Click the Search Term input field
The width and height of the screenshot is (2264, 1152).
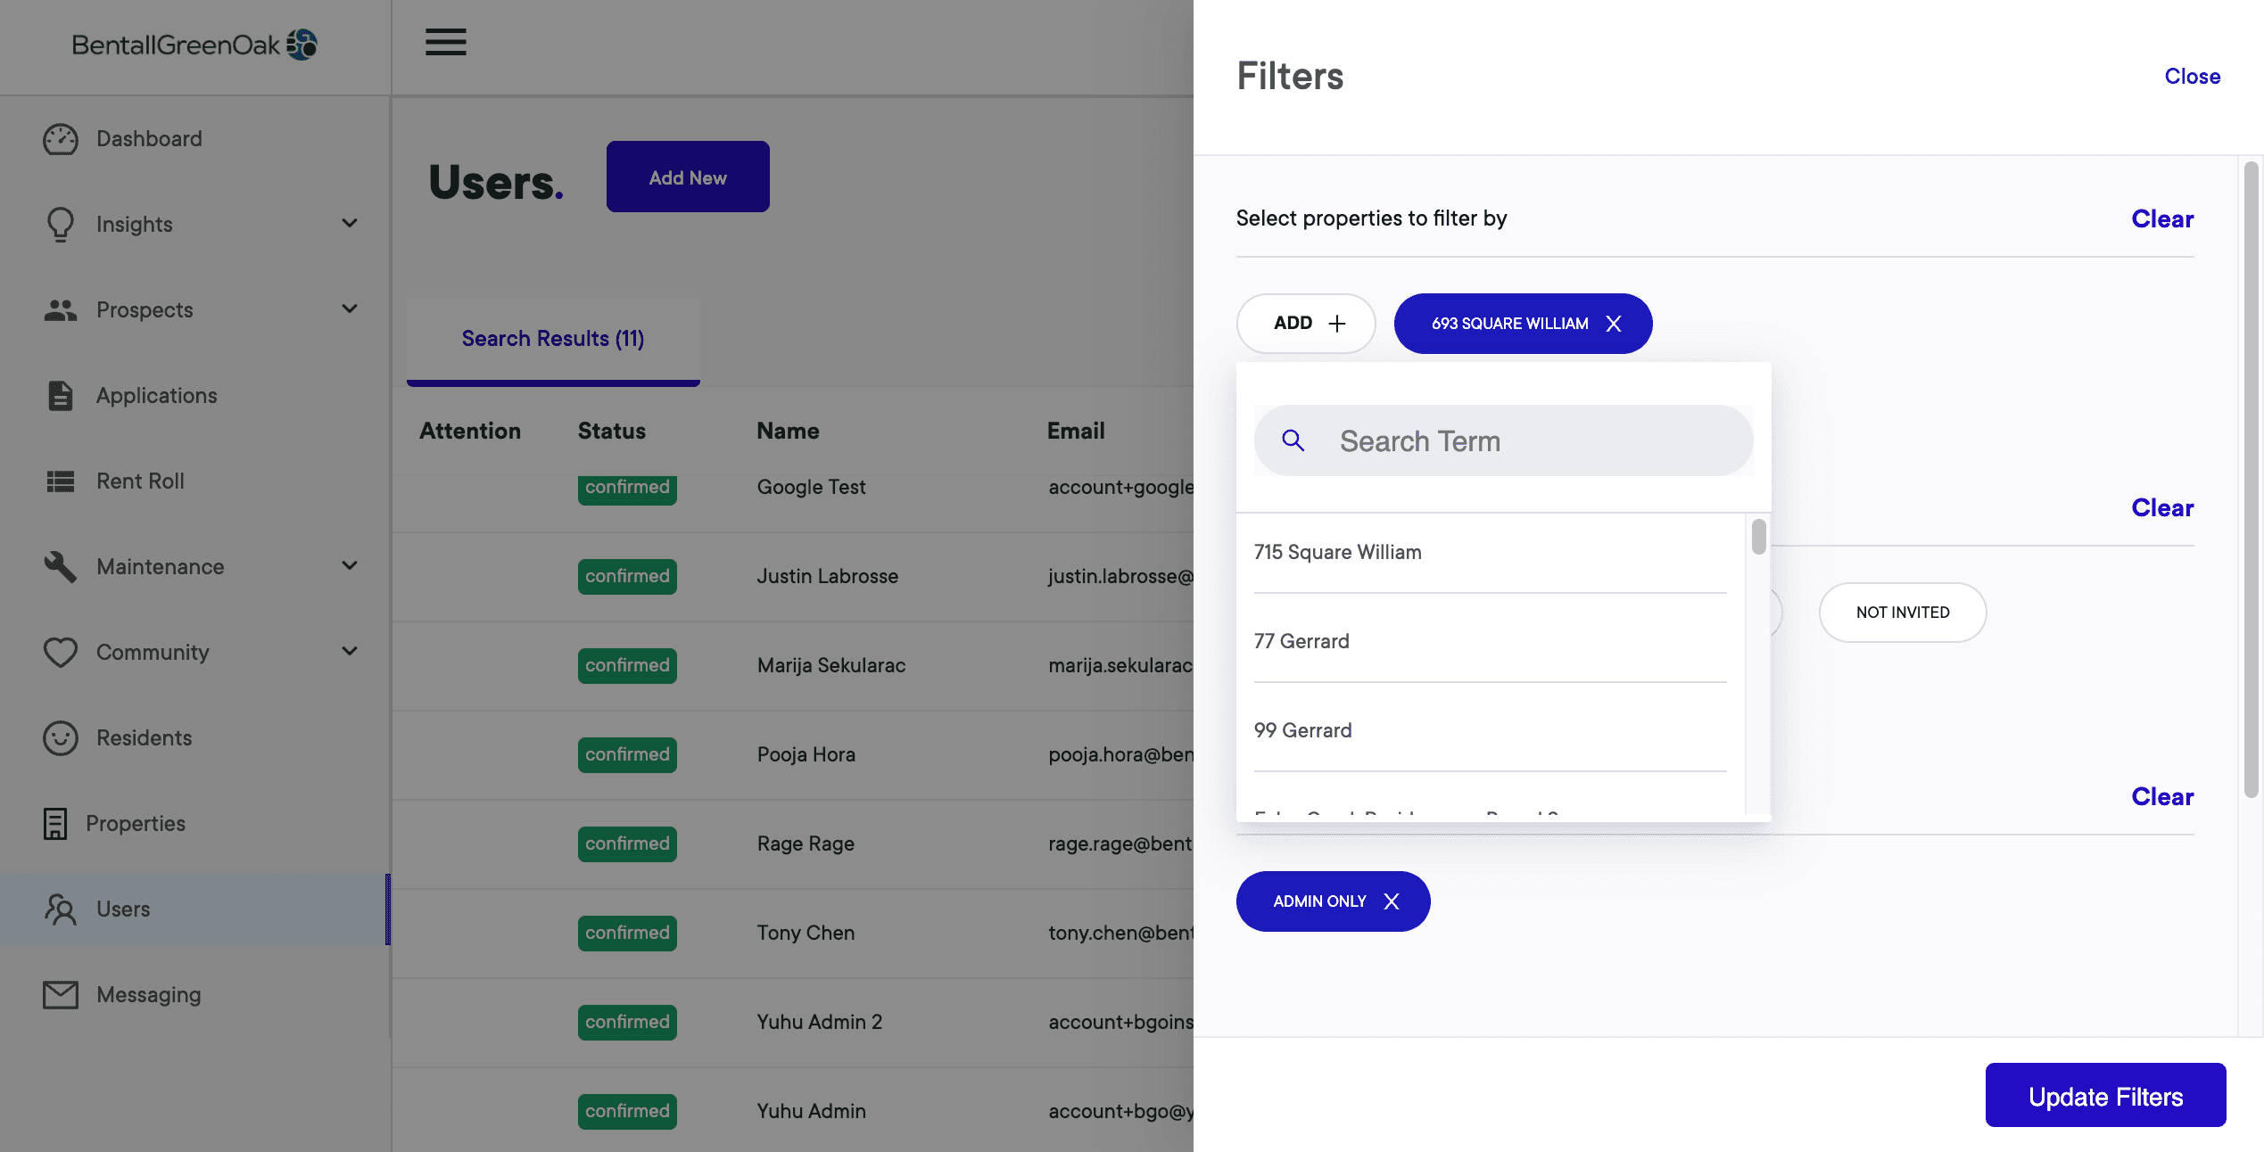pyautogui.click(x=1504, y=440)
